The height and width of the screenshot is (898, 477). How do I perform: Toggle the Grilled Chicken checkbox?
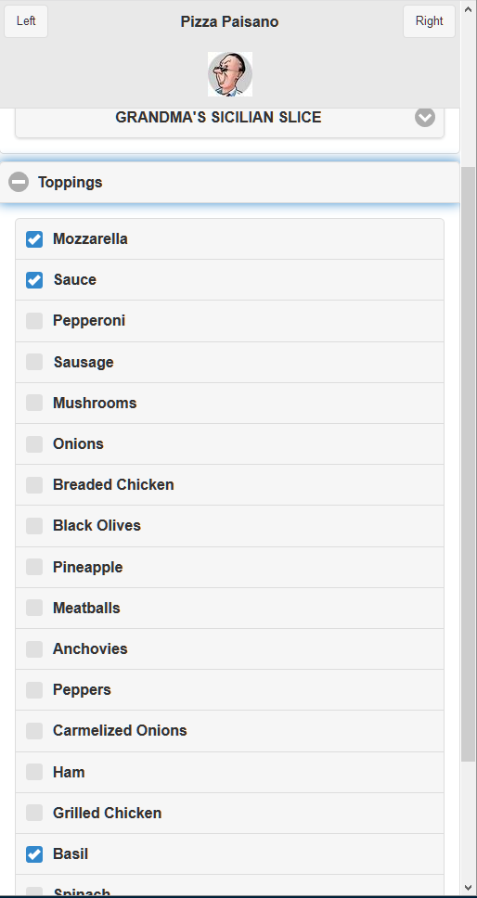click(x=34, y=813)
